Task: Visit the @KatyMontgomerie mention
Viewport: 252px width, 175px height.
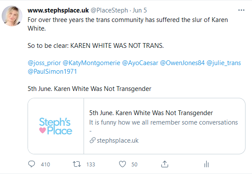Action: [91, 63]
